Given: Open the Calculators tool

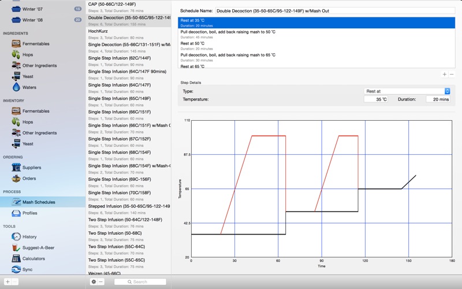Looking at the screenshot, I should (33, 258).
